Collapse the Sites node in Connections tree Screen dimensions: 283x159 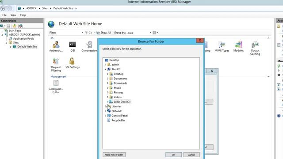[x=6, y=43]
